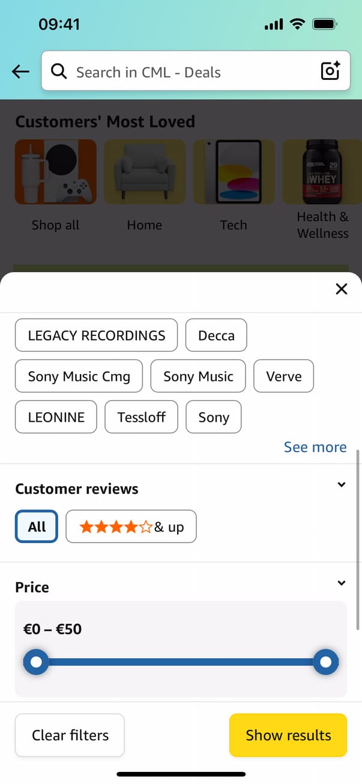The width and height of the screenshot is (362, 784).
Task: Select the Sony Music brand chip
Action: coord(198,376)
